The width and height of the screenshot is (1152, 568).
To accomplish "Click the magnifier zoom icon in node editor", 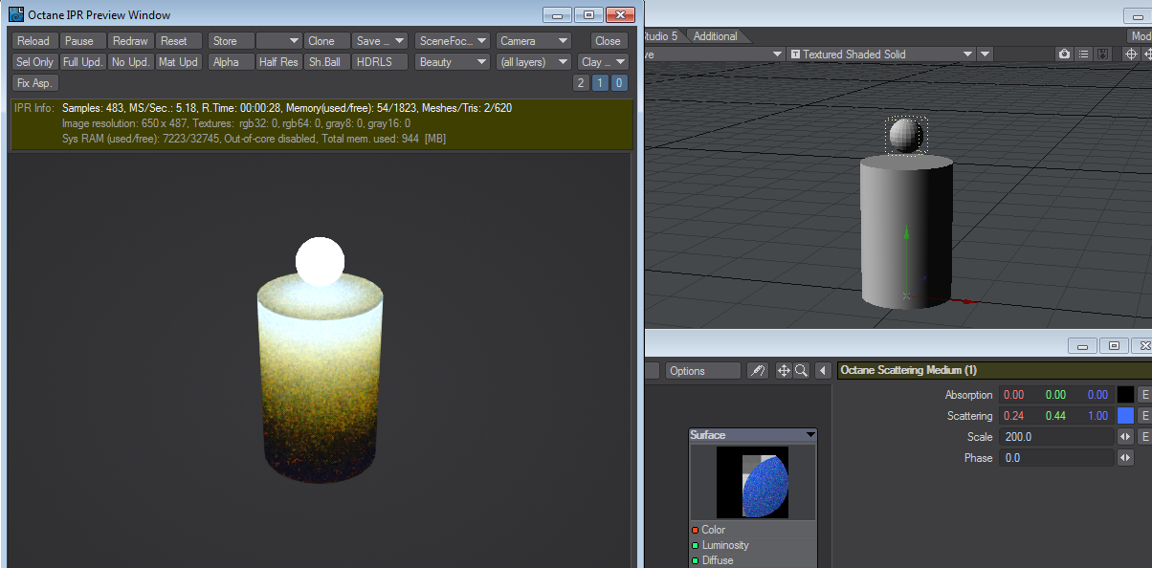I will pos(802,371).
